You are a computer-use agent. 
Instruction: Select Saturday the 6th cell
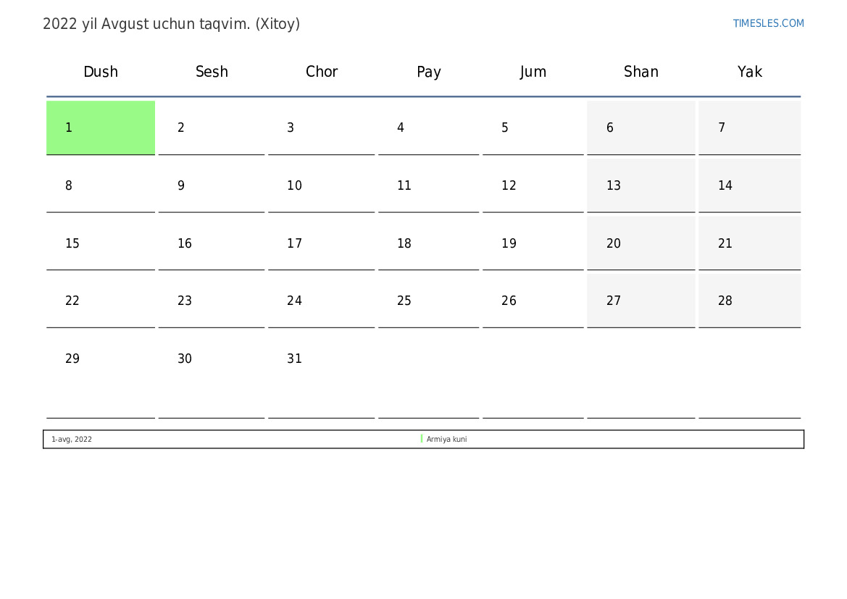[x=641, y=127]
